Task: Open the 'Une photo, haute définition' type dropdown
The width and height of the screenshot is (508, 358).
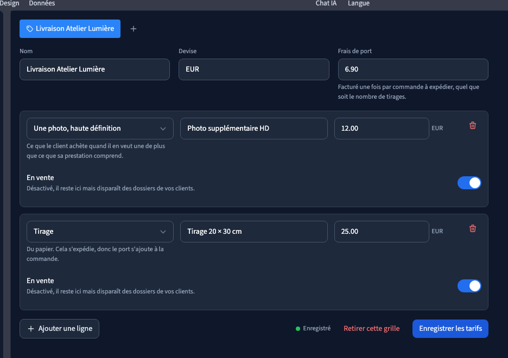Action: point(100,129)
